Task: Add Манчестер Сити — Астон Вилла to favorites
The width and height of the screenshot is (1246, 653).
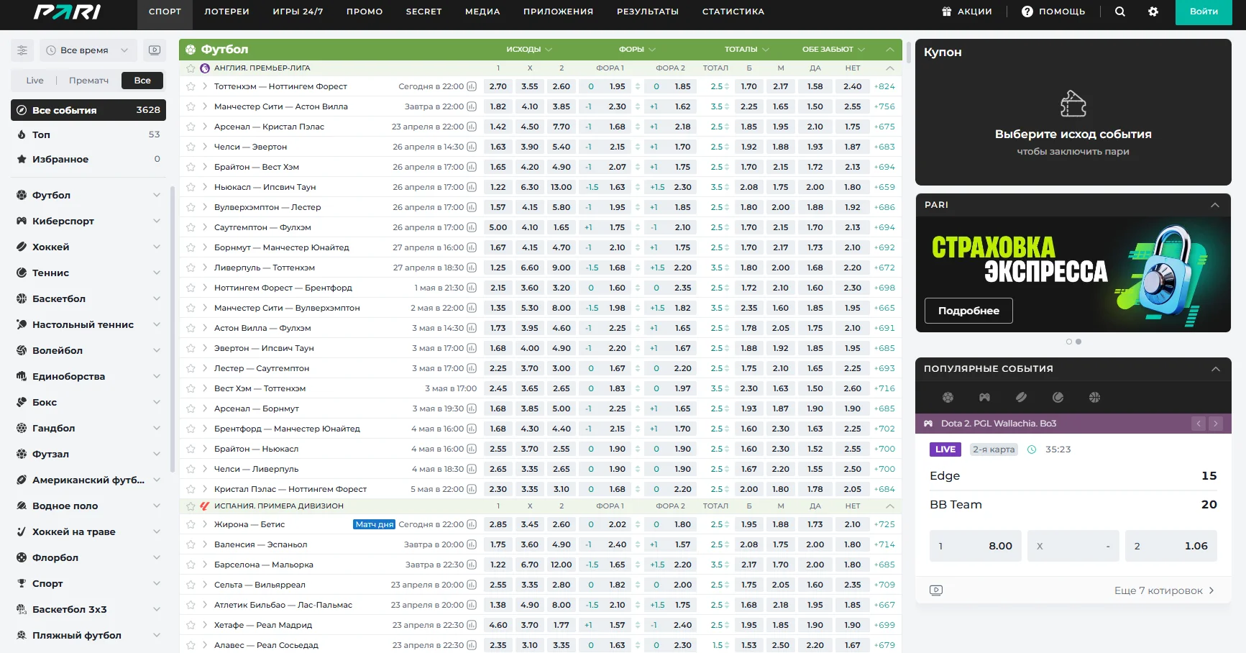Action: (191, 106)
